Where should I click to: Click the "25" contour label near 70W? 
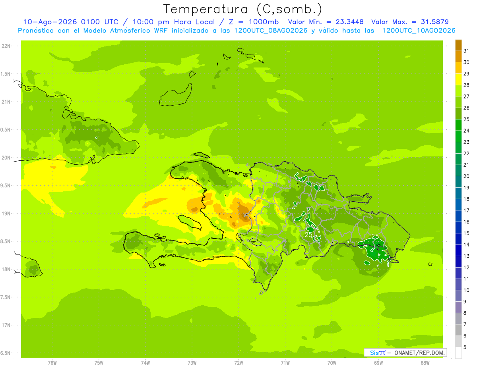[x=308, y=235]
